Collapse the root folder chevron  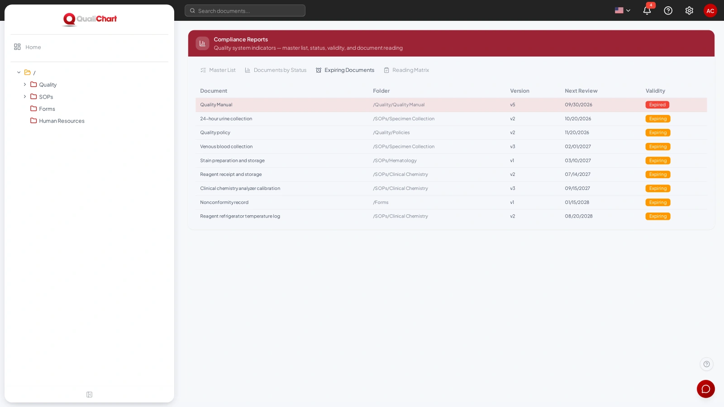point(19,72)
